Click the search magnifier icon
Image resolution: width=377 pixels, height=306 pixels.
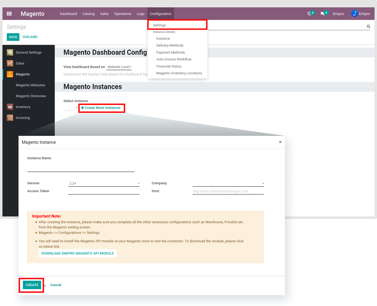pyautogui.click(x=369, y=26)
